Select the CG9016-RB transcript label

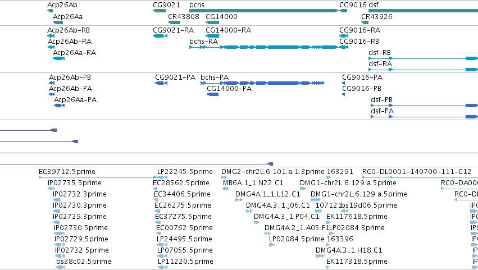pyautogui.click(x=359, y=41)
